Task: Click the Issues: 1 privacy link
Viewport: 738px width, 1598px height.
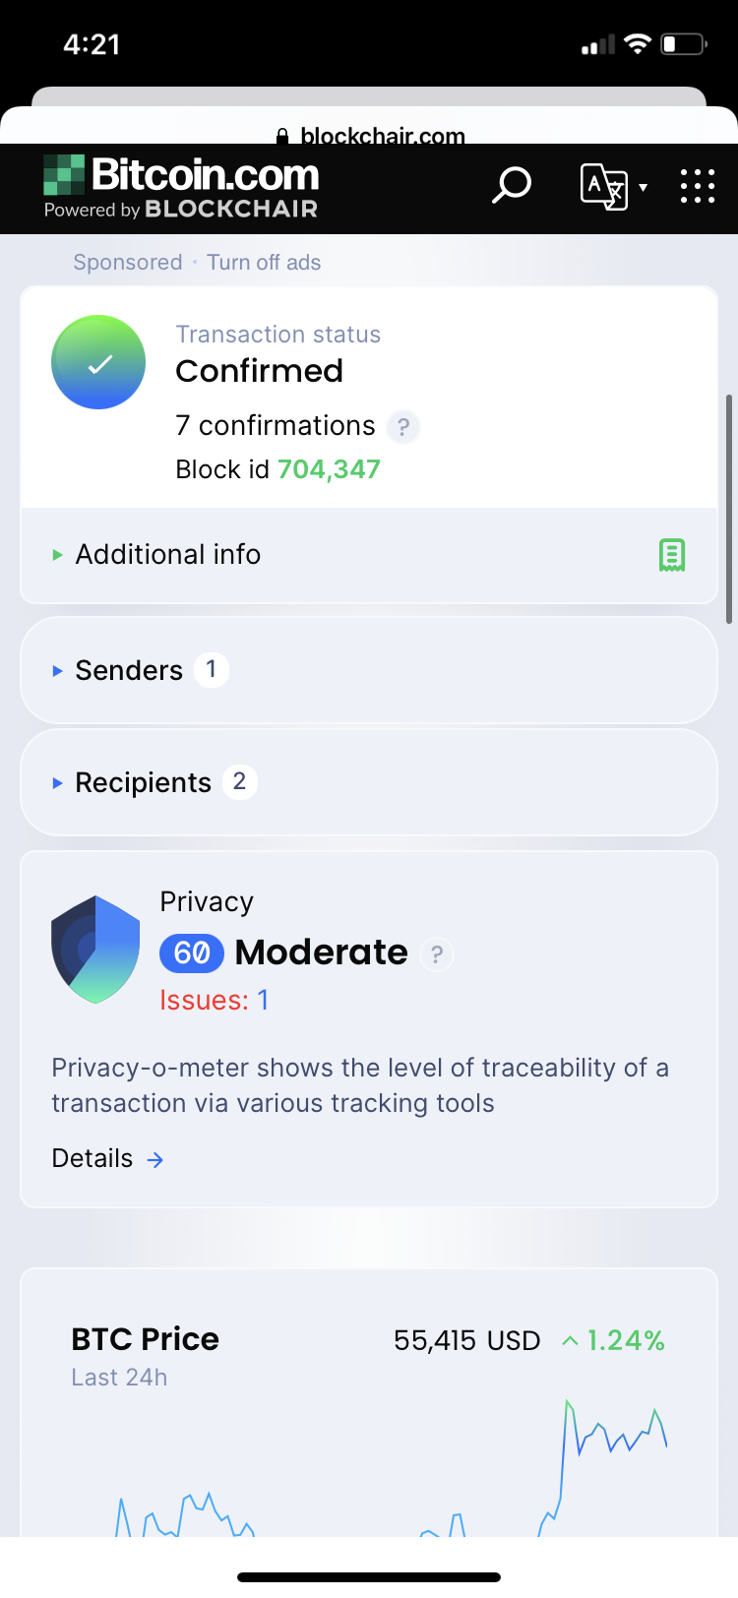Action: [214, 1001]
